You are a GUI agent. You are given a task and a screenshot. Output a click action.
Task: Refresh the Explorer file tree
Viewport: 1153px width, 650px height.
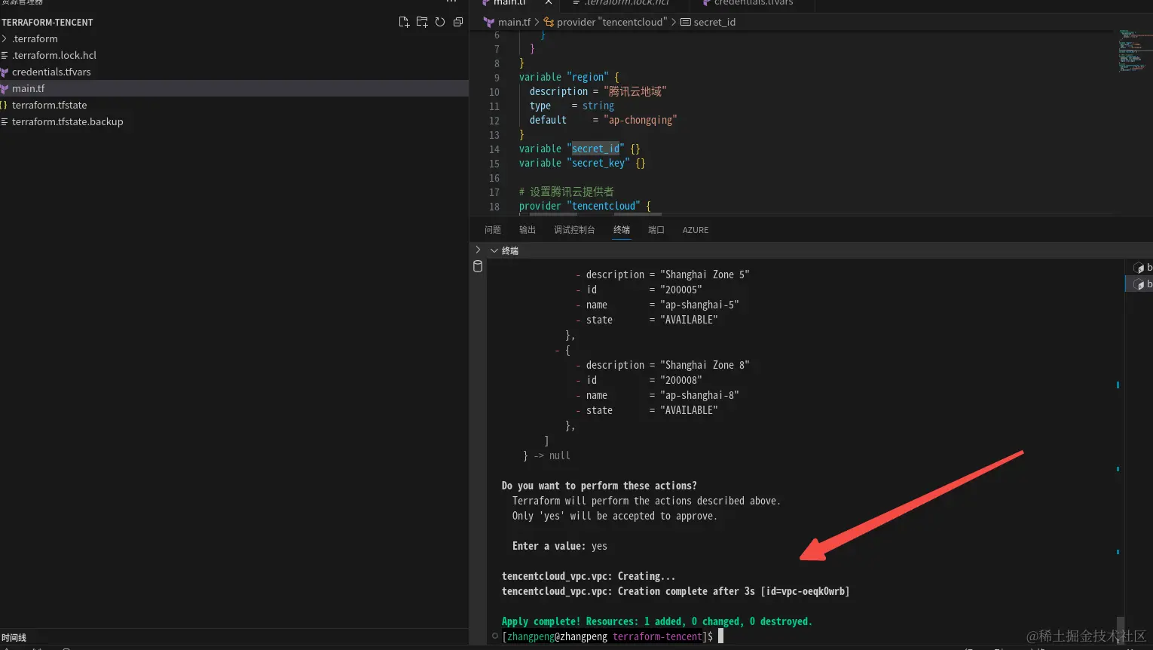click(x=440, y=22)
